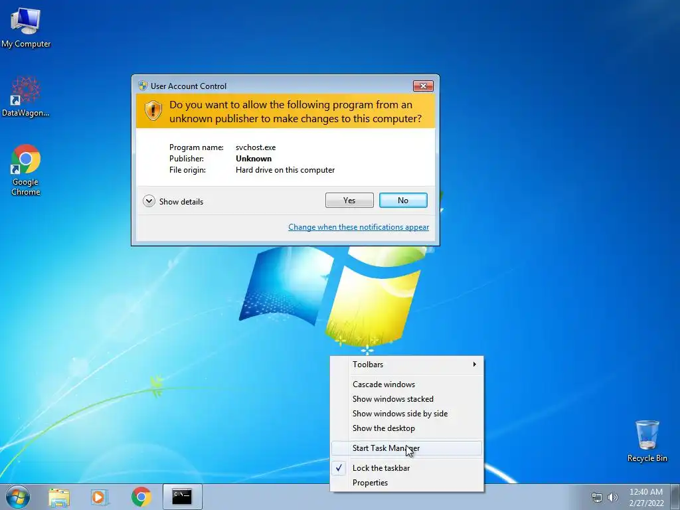Select the Google Chrome desktop shortcut
The width and height of the screenshot is (680, 510).
click(26, 170)
